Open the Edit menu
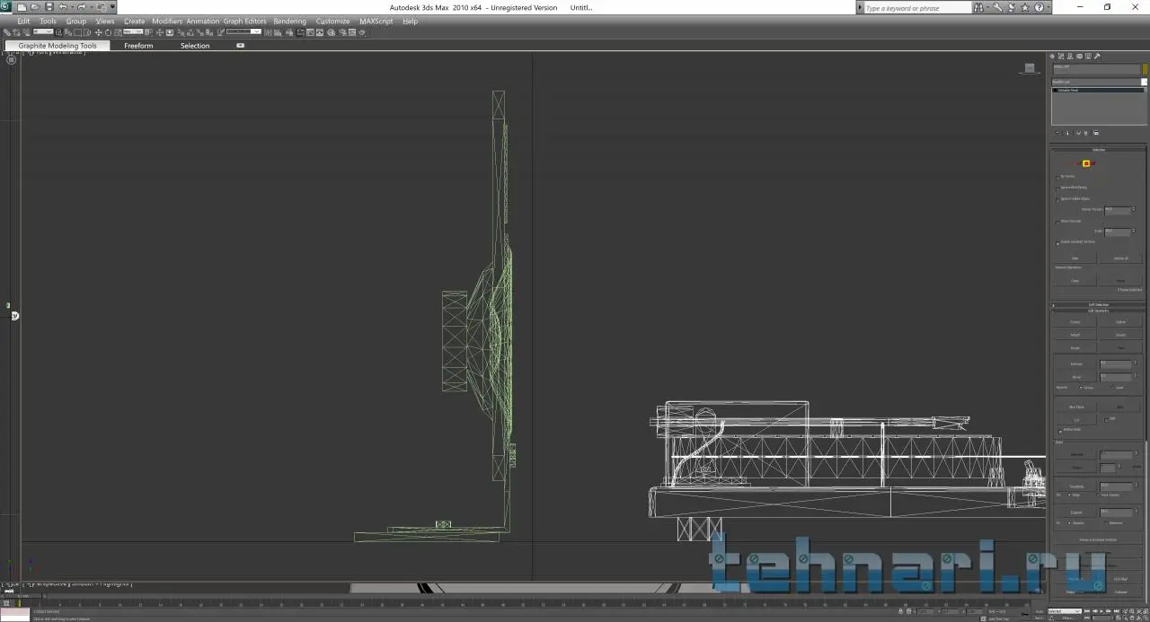 click(x=23, y=21)
